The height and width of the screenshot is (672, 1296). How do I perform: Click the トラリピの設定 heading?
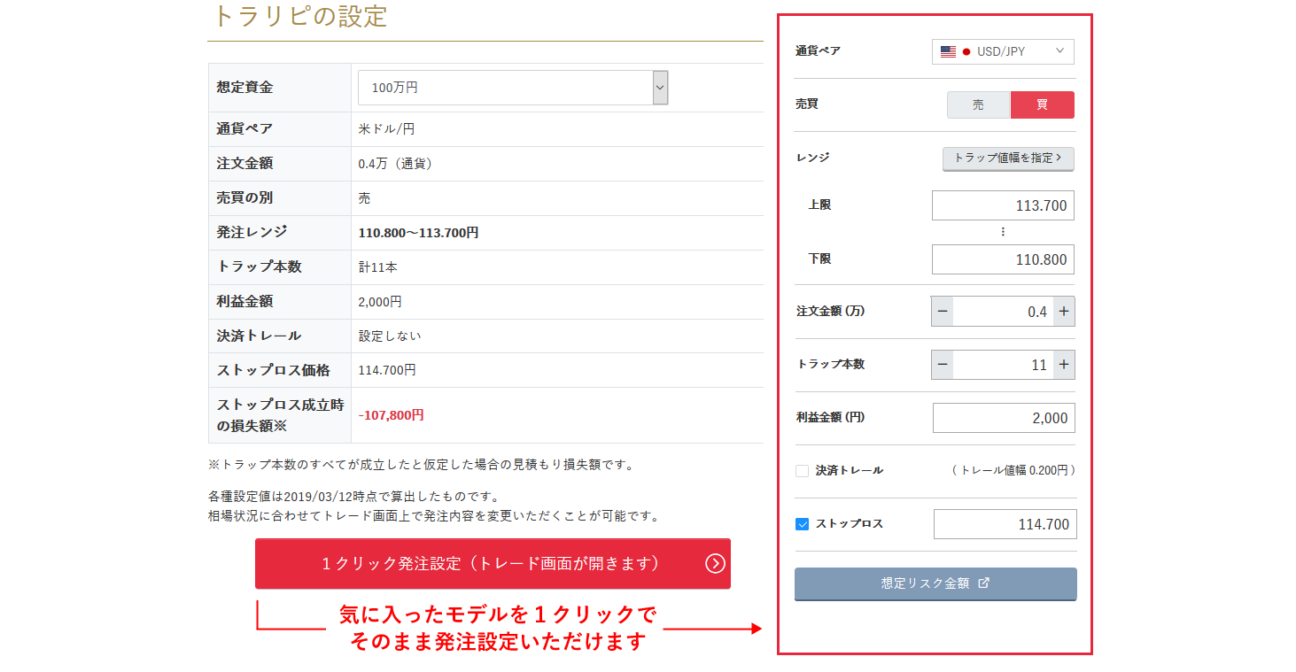[300, 17]
